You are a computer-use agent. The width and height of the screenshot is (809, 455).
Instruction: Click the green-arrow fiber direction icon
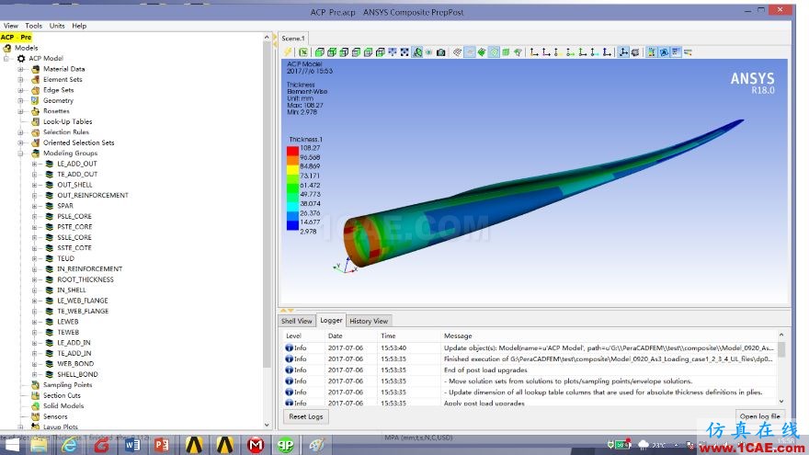(570, 52)
